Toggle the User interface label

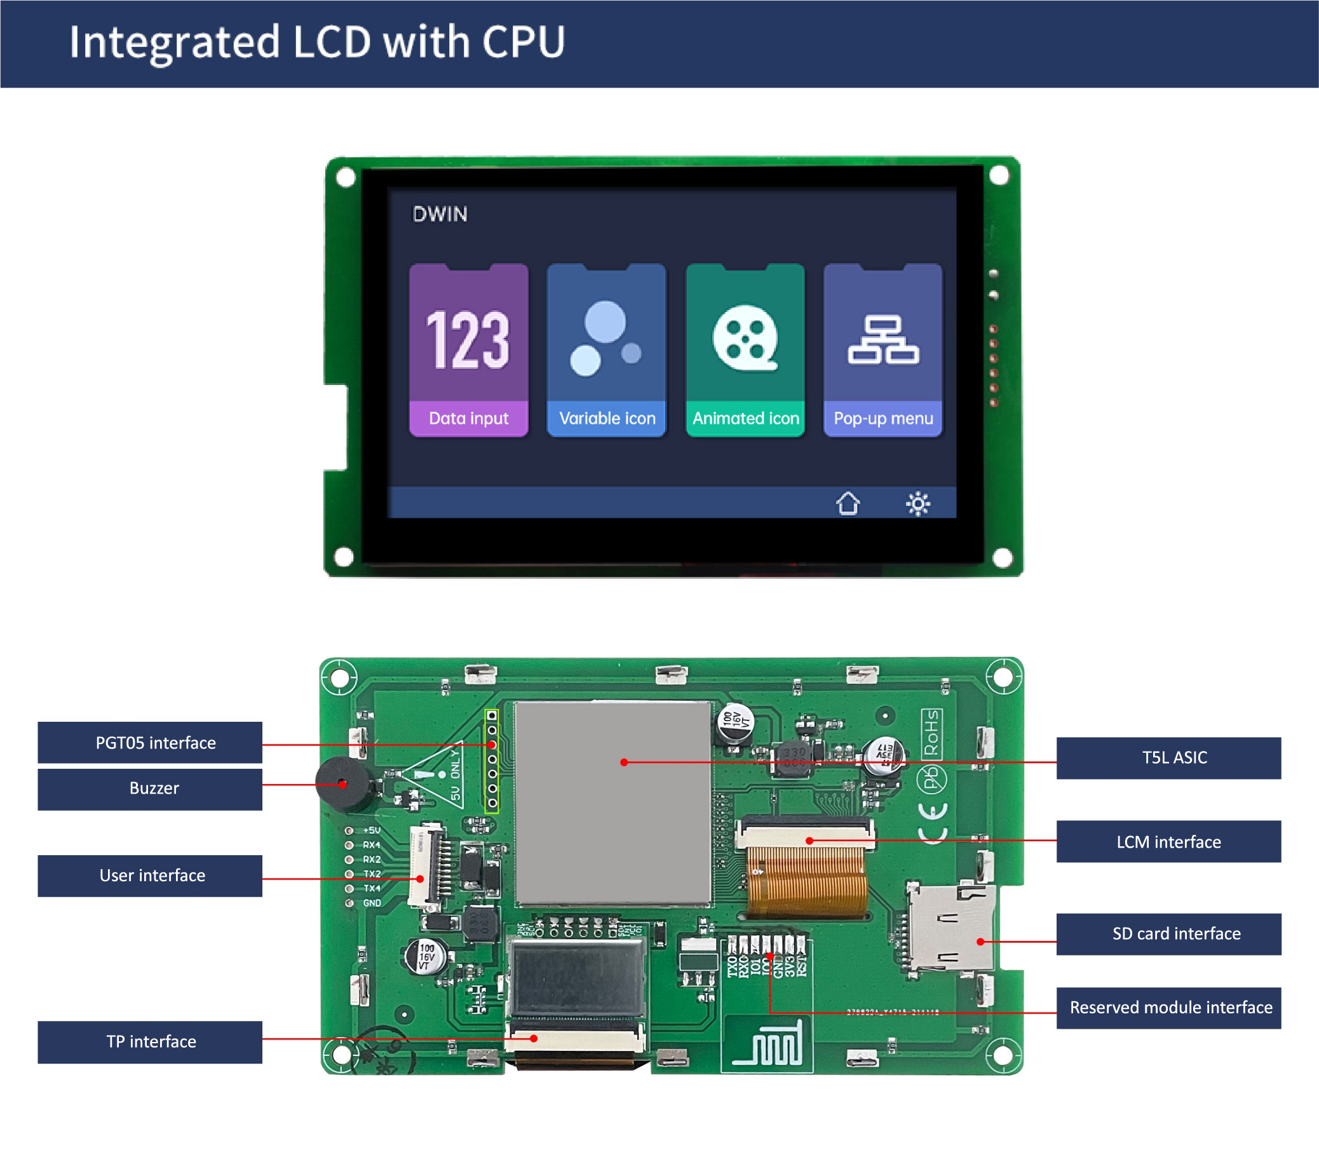pos(133,869)
